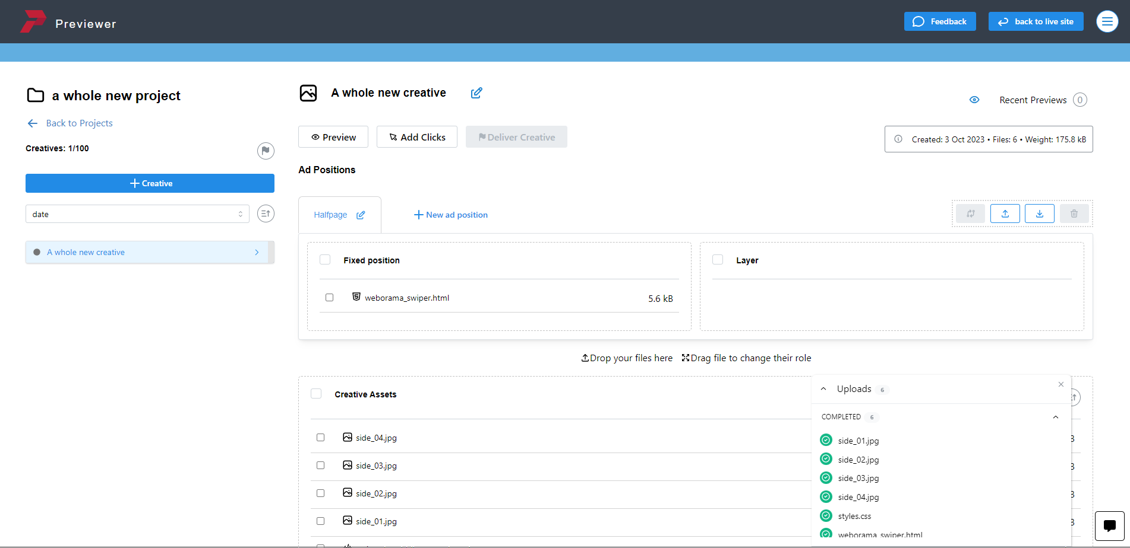The width and height of the screenshot is (1130, 548).
Task: Open the chat widget icon
Action: 1109,525
